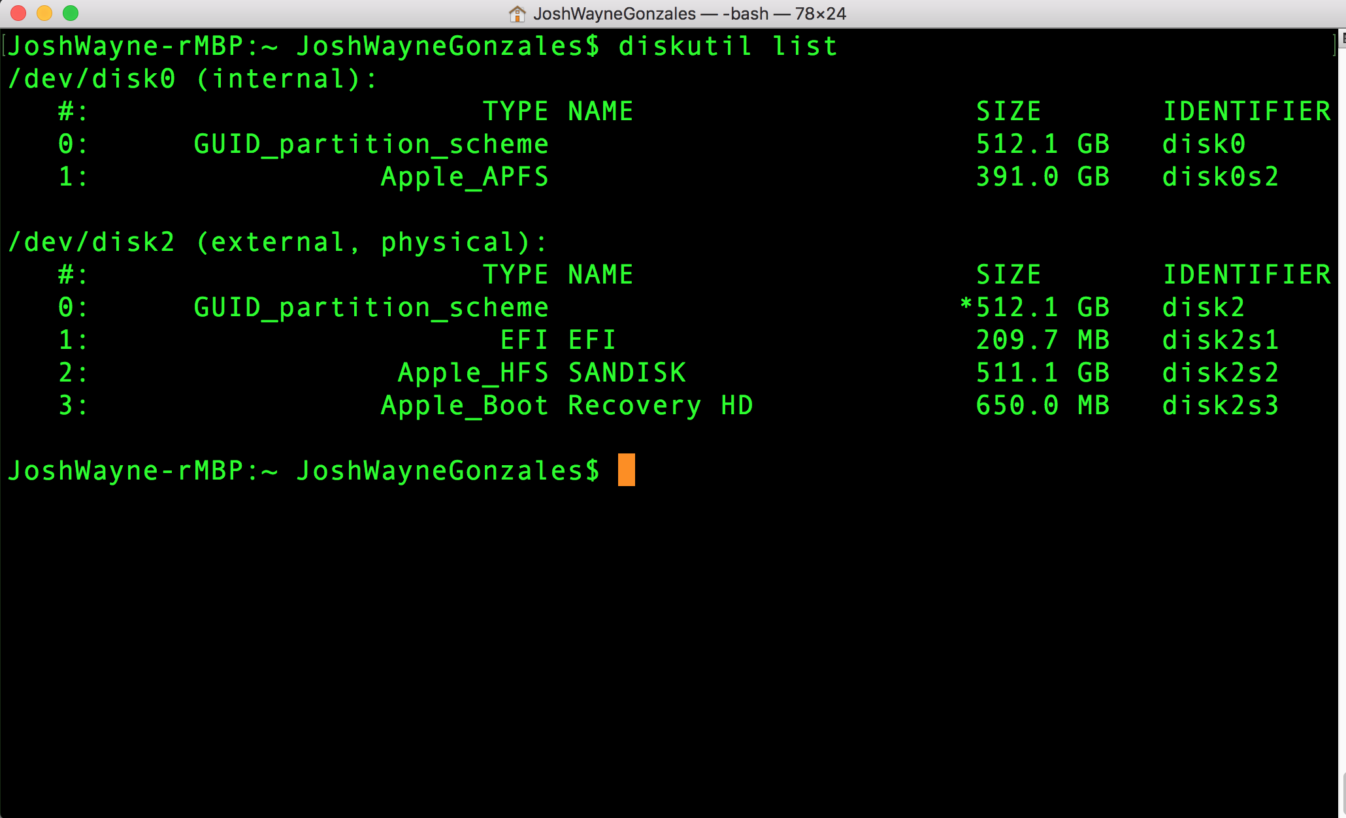Click 'IDENTIFIER' column header under disk0
Screen dimensions: 1346x818
click(1247, 112)
